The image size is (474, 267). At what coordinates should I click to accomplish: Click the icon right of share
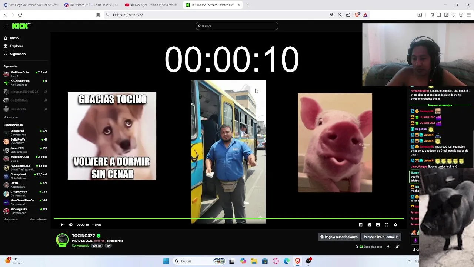coord(397,247)
